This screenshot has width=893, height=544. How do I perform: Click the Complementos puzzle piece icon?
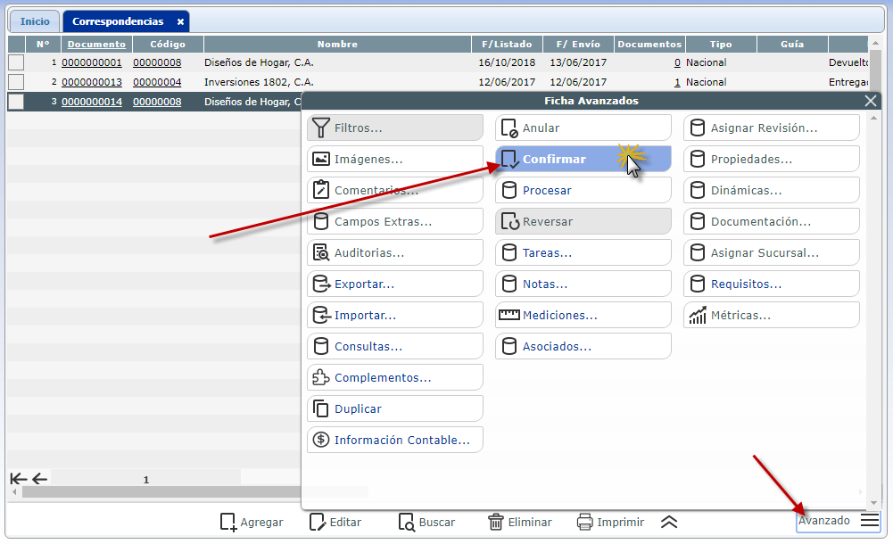tap(320, 378)
